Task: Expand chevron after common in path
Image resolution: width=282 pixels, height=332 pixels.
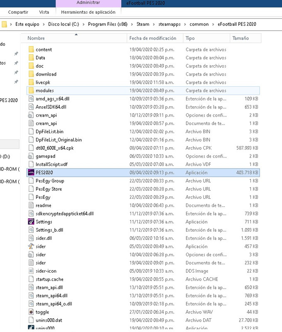Action: pyautogui.click(x=213, y=24)
